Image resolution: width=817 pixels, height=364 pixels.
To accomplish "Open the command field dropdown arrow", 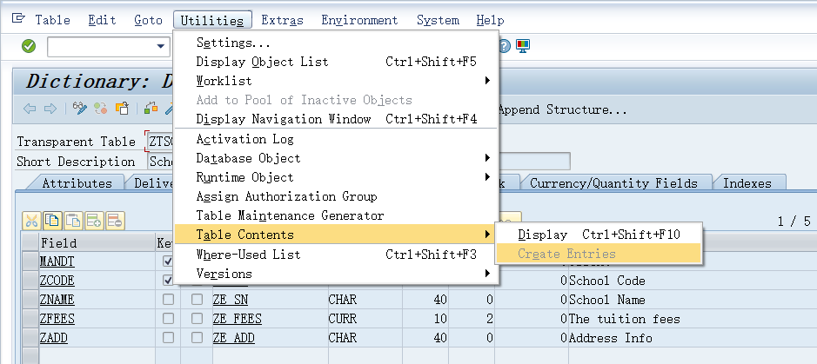I will (x=161, y=46).
